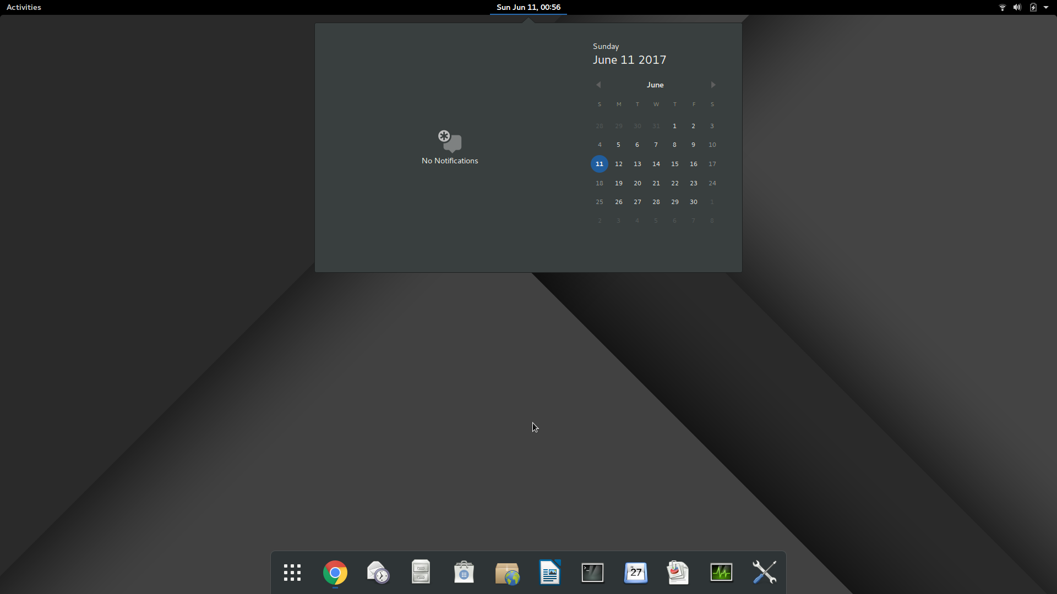Go to next month in calendar
The width and height of the screenshot is (1057, 594).
pos(713,85)
